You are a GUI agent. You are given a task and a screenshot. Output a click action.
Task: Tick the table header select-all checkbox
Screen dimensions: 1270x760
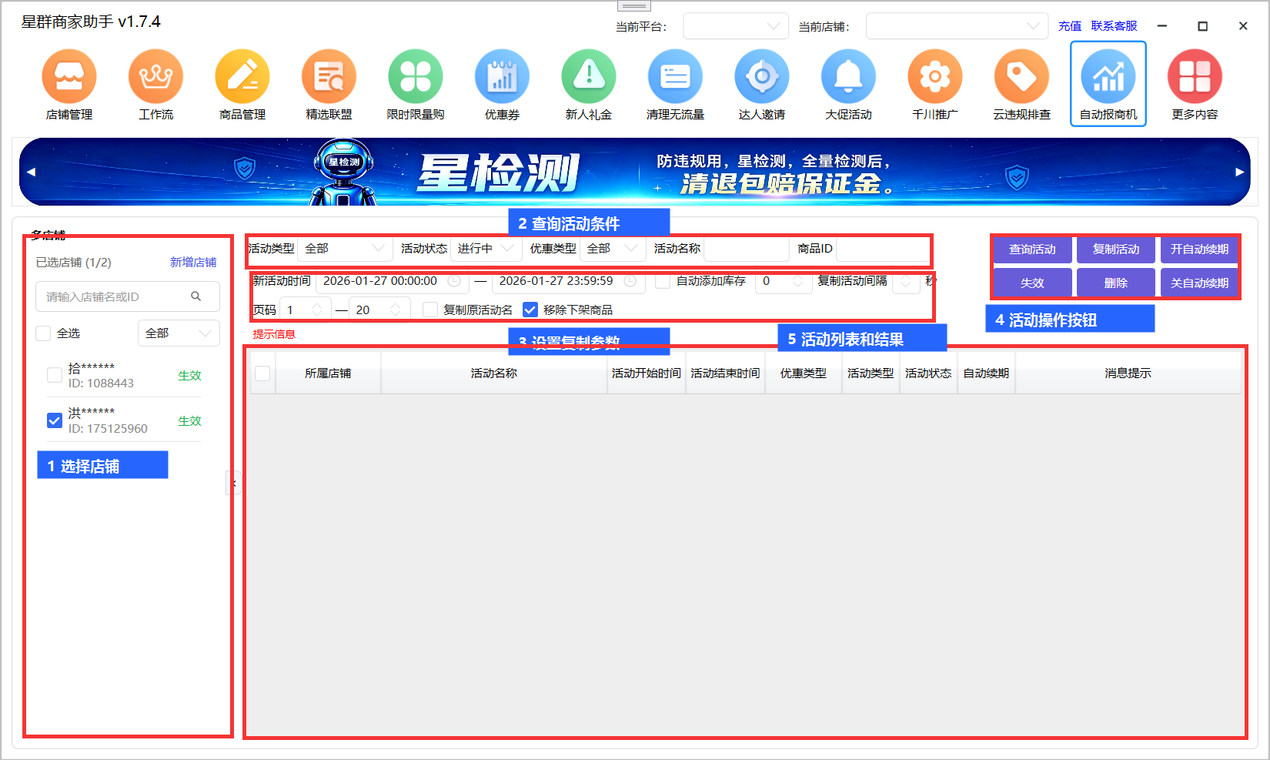click(x=262, y=373)
